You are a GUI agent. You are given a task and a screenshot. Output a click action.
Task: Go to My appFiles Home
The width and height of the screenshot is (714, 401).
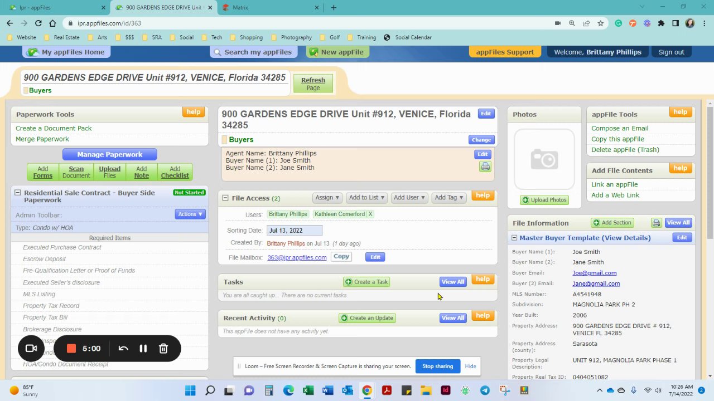[66, 52]
